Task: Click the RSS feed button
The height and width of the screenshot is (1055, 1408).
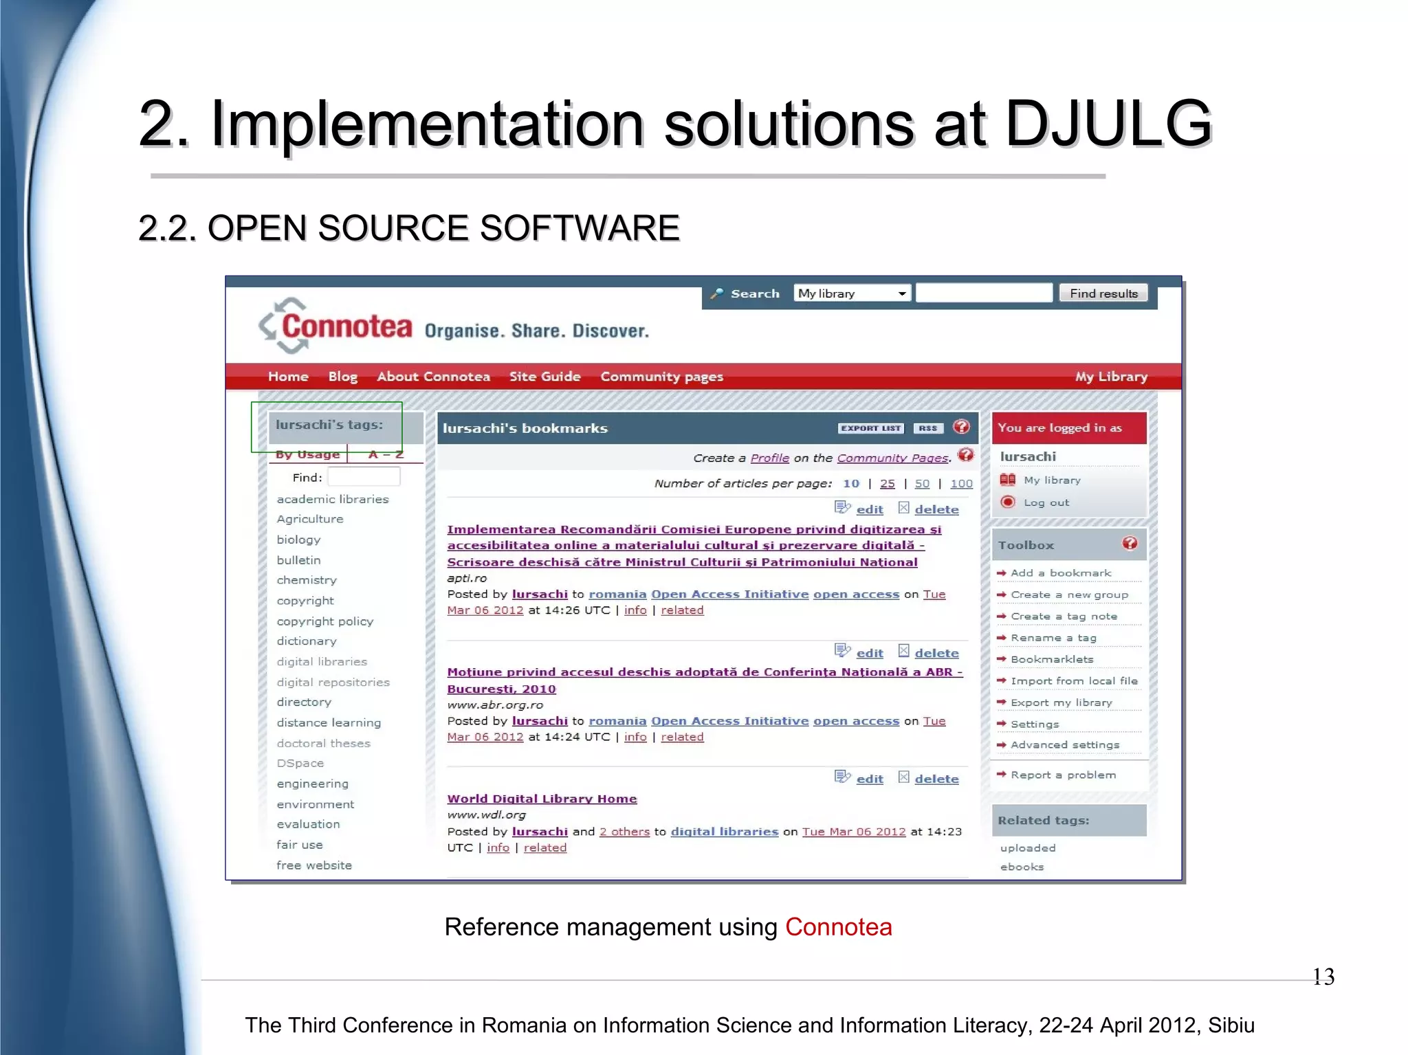Action: pyautogui.click(x=927, y=428)
